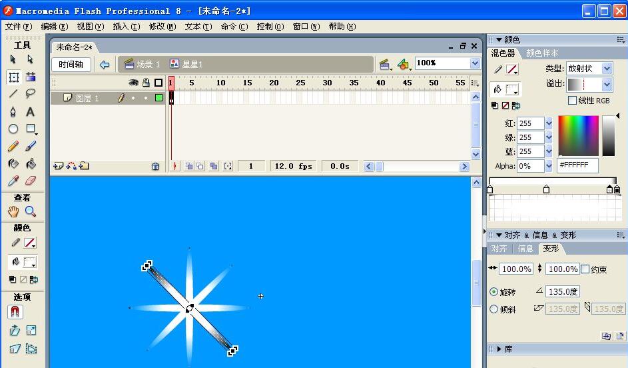Image resolution: width=628 pixels, height=368 pixels.
Task: Select the 倾斜 radio button
Action: (493, 309)
